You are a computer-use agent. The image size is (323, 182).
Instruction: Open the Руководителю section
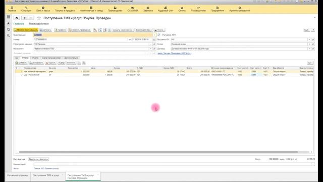[198, 9]
